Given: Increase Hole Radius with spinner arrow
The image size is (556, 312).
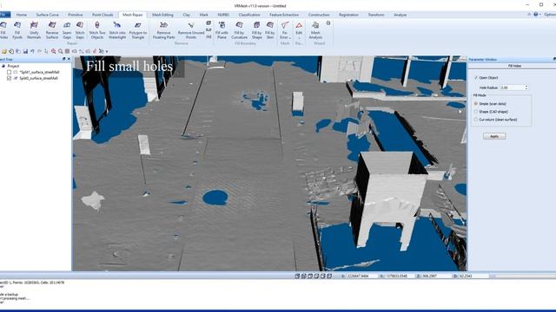Looking at the screenshot, I should pos(526,86).
